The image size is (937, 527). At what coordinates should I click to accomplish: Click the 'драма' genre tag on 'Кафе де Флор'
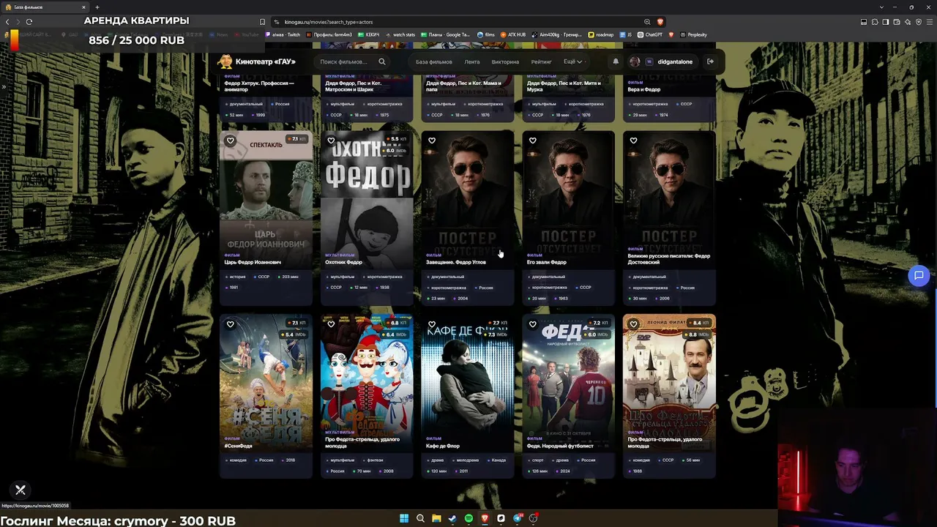pos(438,460)
